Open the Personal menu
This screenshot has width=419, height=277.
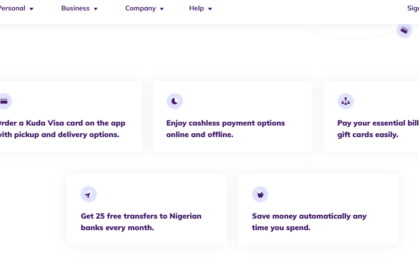click(13, 8)
